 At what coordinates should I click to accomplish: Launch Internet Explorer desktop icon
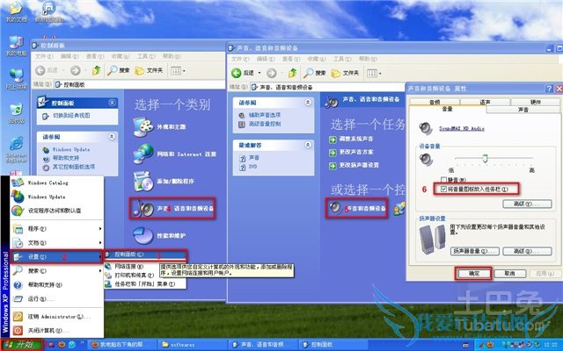coord(16,148)
